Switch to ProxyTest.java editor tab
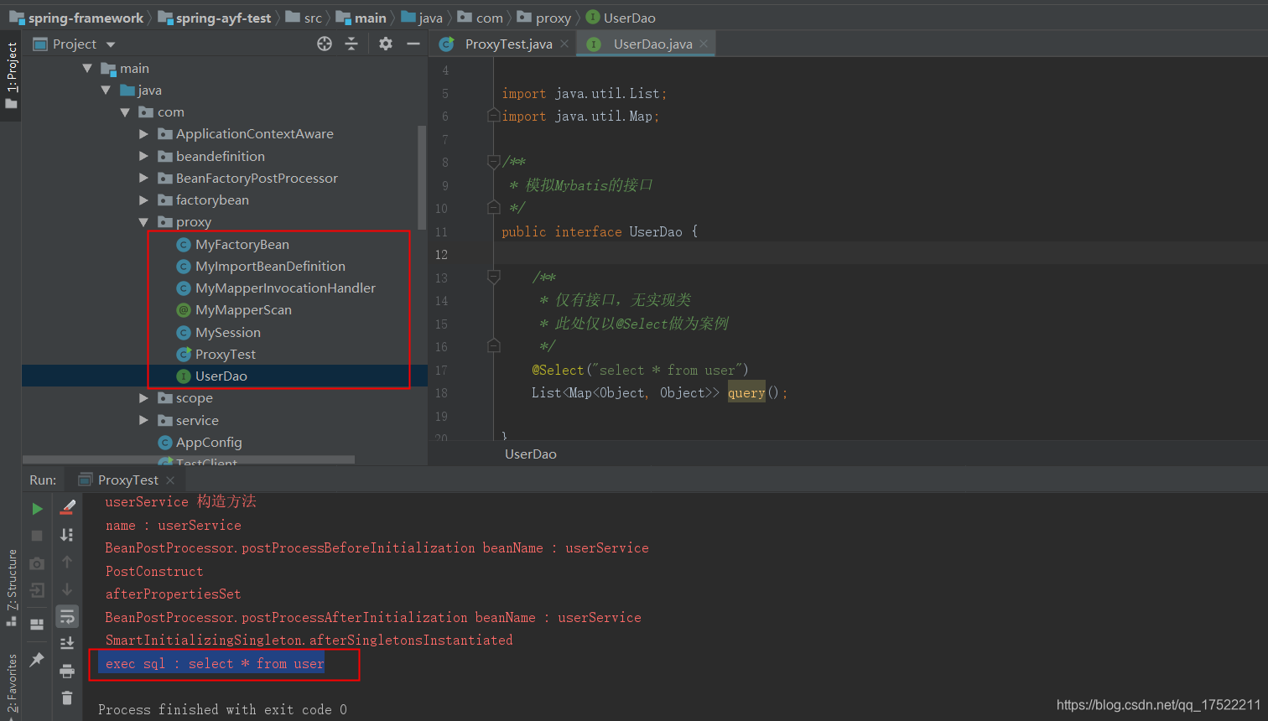The image size is (1268, 721). pos(508,44)
